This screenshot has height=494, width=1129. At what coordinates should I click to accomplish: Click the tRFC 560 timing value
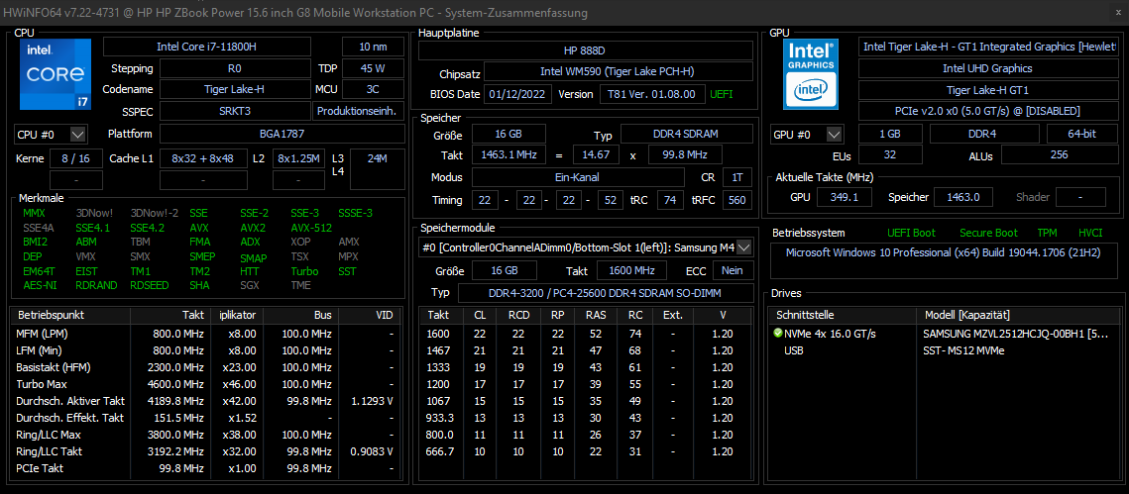737,200
